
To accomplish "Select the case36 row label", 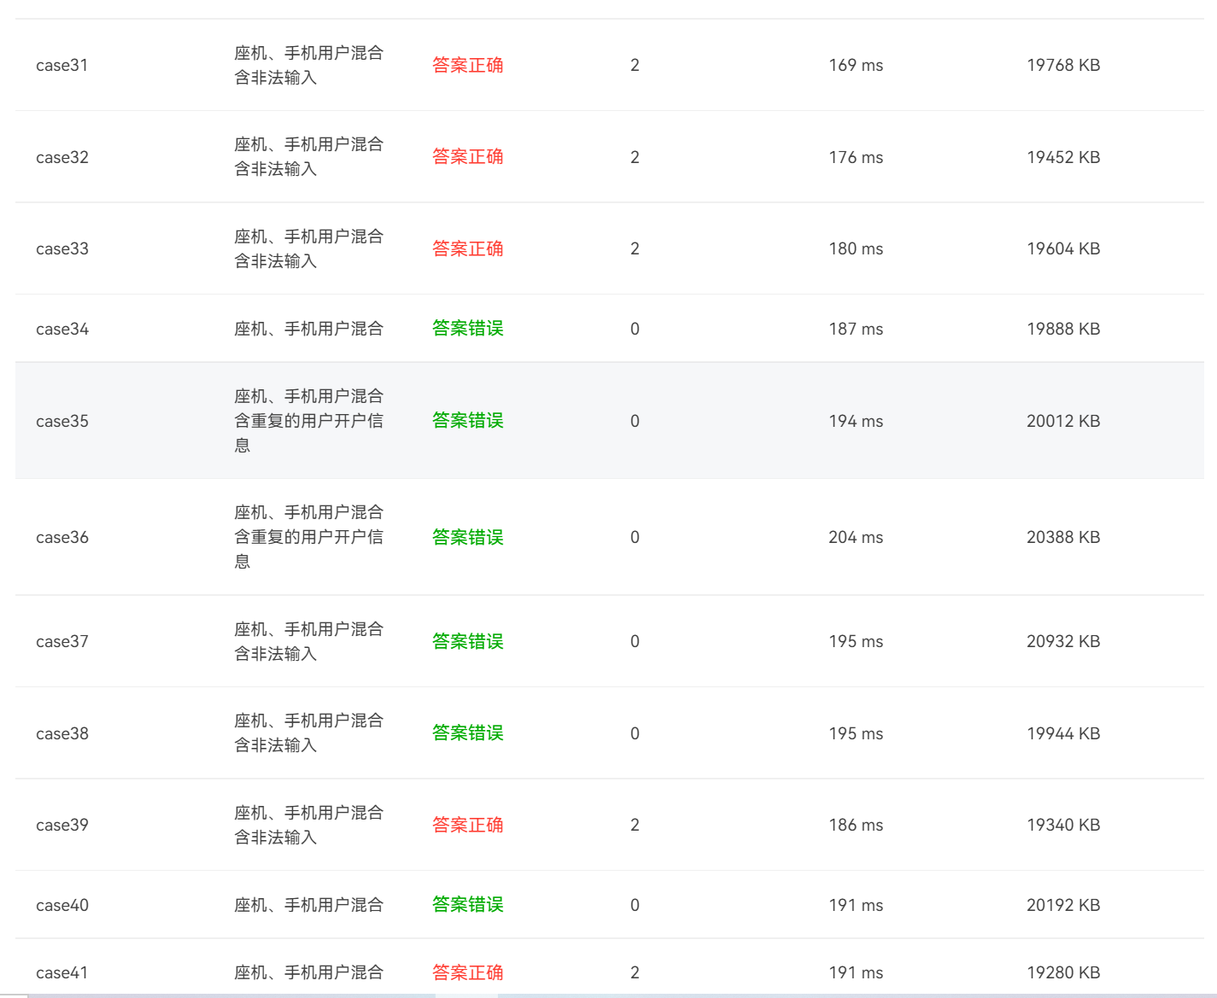I will (61, 538).
